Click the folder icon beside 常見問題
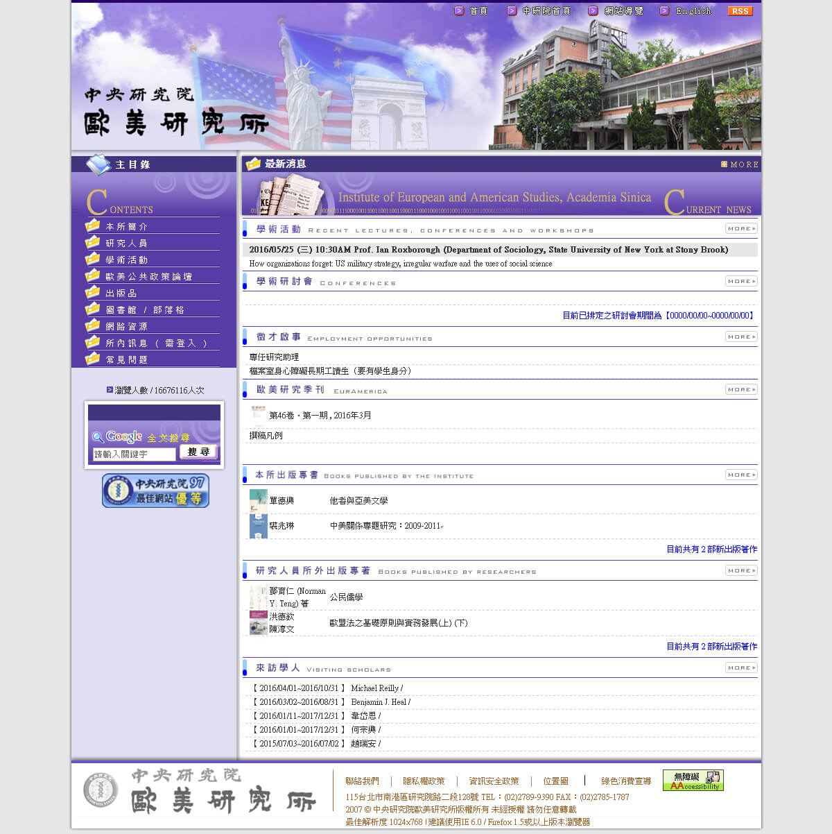 click(92, 359)
